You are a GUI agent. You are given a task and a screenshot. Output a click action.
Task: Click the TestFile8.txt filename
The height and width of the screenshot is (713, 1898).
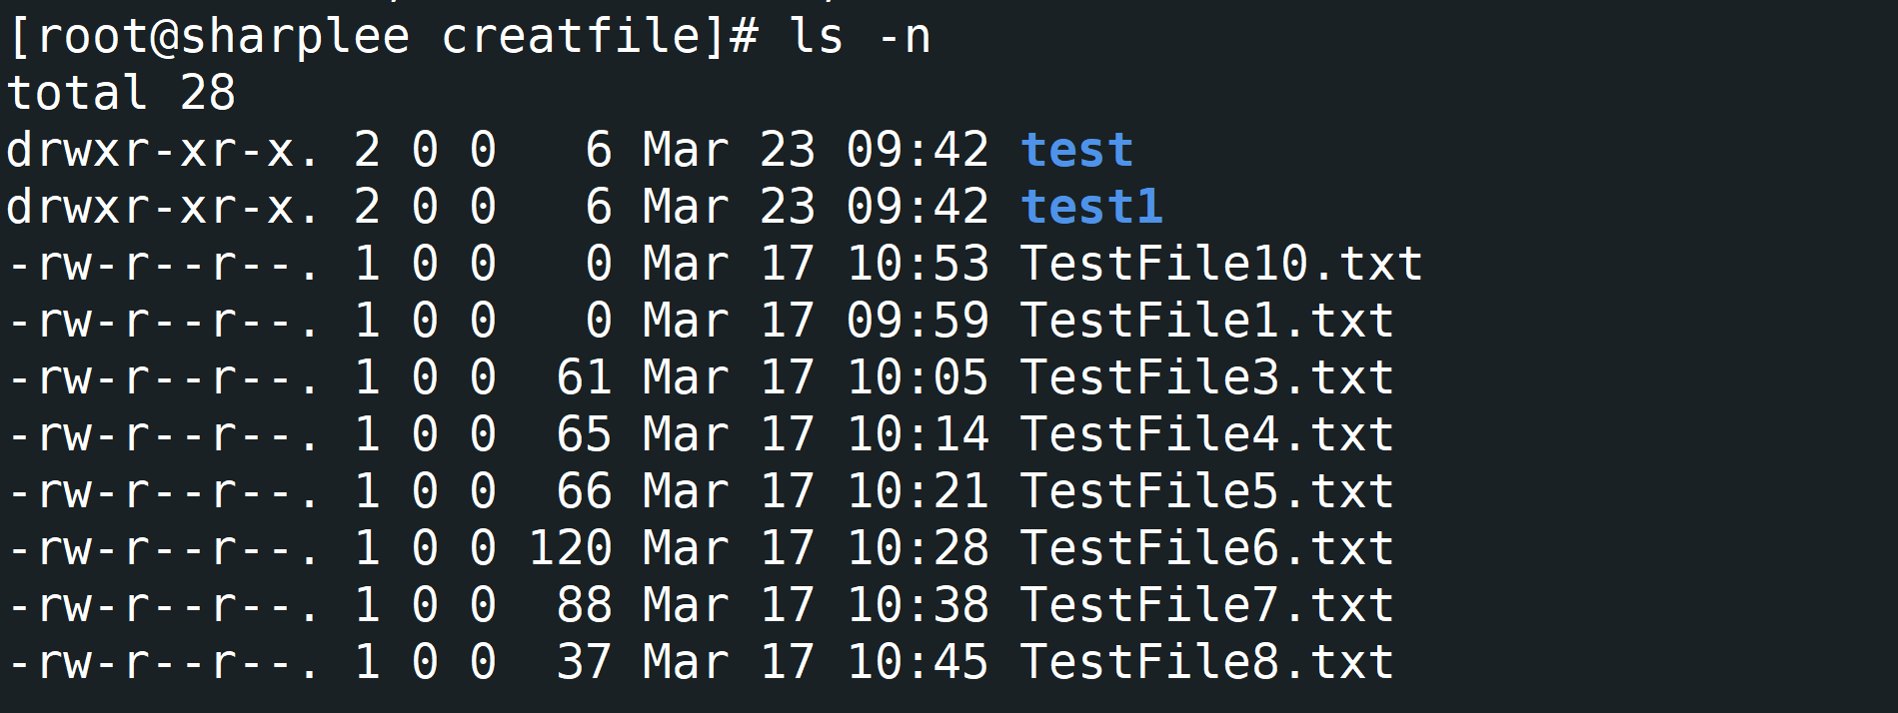pos(1206,663)
